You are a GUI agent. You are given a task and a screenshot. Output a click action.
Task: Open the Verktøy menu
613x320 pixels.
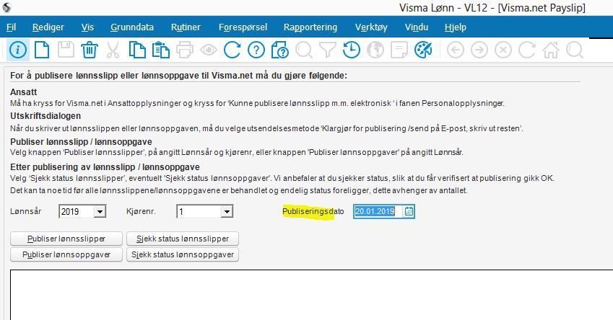point(371,27)
